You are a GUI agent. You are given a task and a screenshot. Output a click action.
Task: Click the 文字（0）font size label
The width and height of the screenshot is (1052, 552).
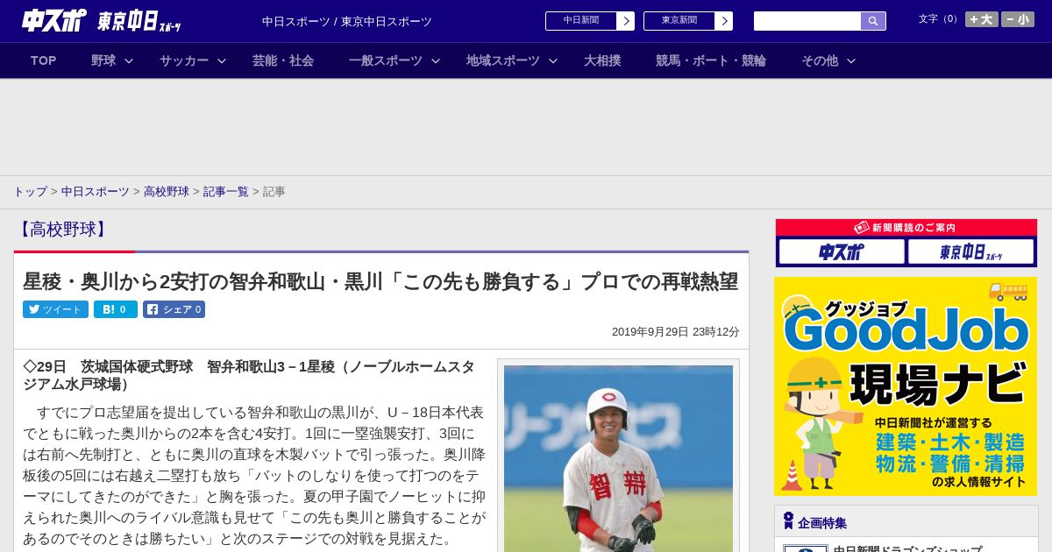(x=939, y=19)
